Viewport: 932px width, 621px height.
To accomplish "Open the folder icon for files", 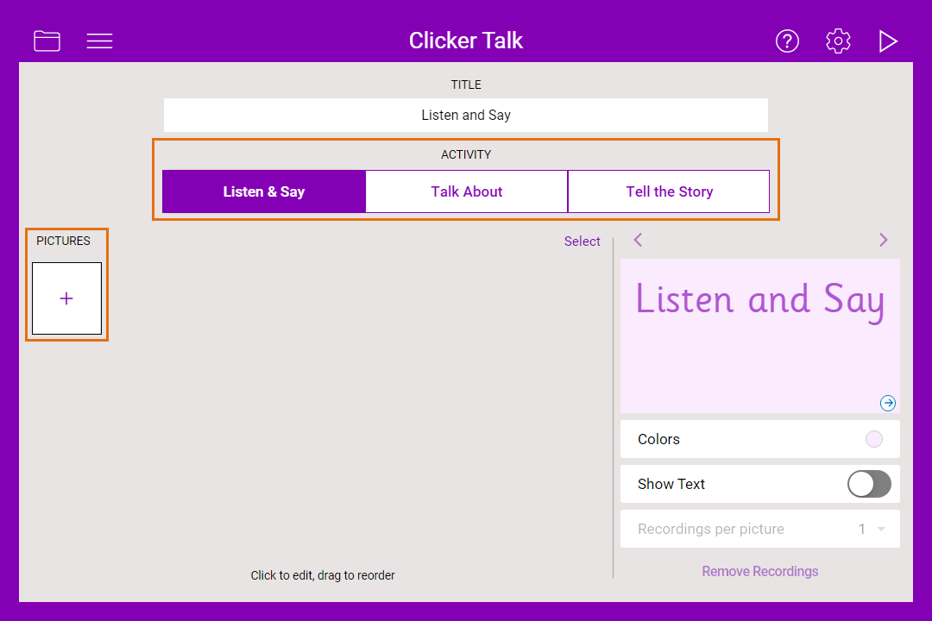I will coord(47,41).
